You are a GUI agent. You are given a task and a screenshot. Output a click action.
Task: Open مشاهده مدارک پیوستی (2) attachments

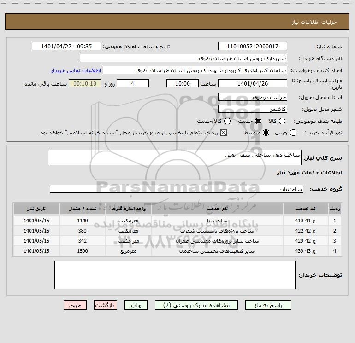[196, 305]
